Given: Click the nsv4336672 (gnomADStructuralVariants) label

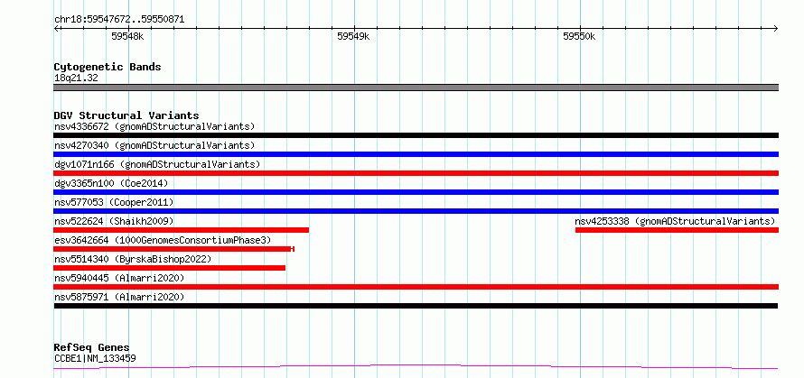Looking at the screenshot, I should click(x=154, y=126).
